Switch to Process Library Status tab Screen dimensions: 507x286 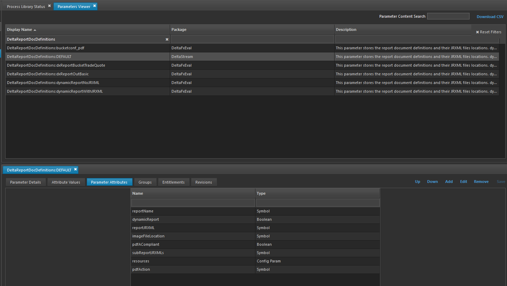click(26, 7)
